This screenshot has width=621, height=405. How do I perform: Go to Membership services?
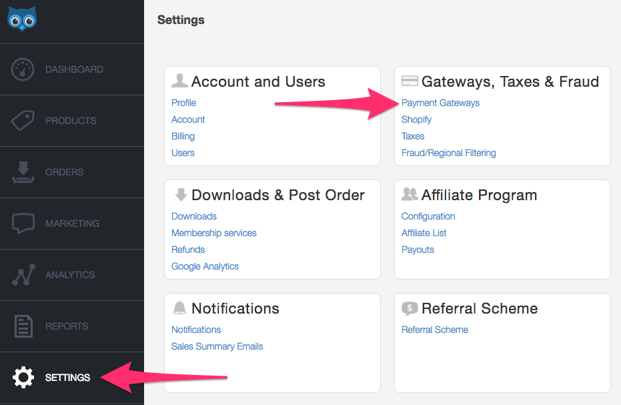click(x=213, y=233)
